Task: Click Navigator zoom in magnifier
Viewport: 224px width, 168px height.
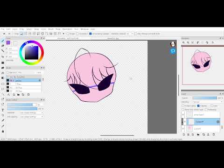Action: 183,42
